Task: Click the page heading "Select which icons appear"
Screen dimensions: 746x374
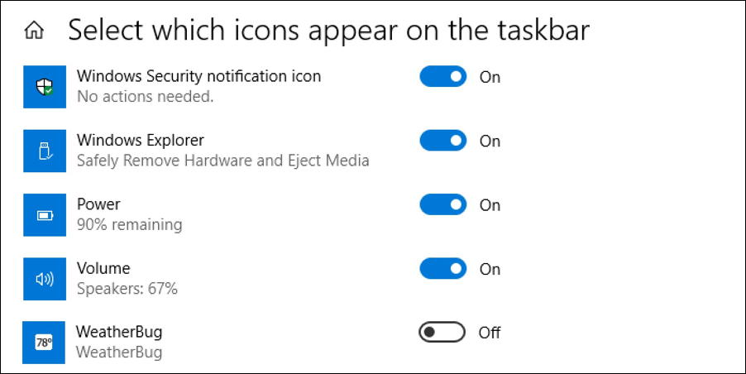Action: (328, 31)
